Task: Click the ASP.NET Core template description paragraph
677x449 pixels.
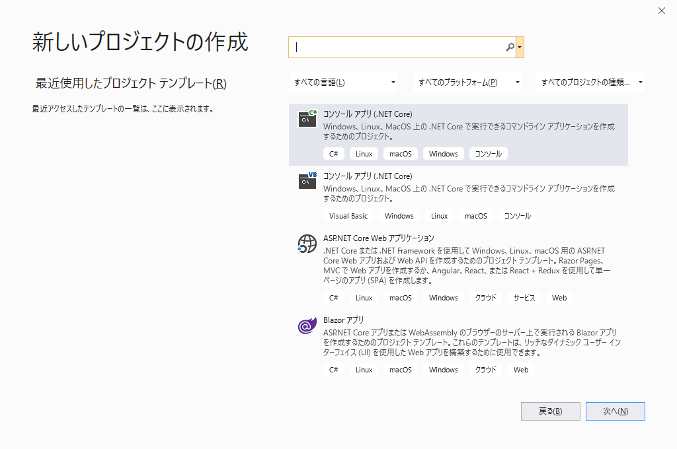Action: click(x=467, y=265)
